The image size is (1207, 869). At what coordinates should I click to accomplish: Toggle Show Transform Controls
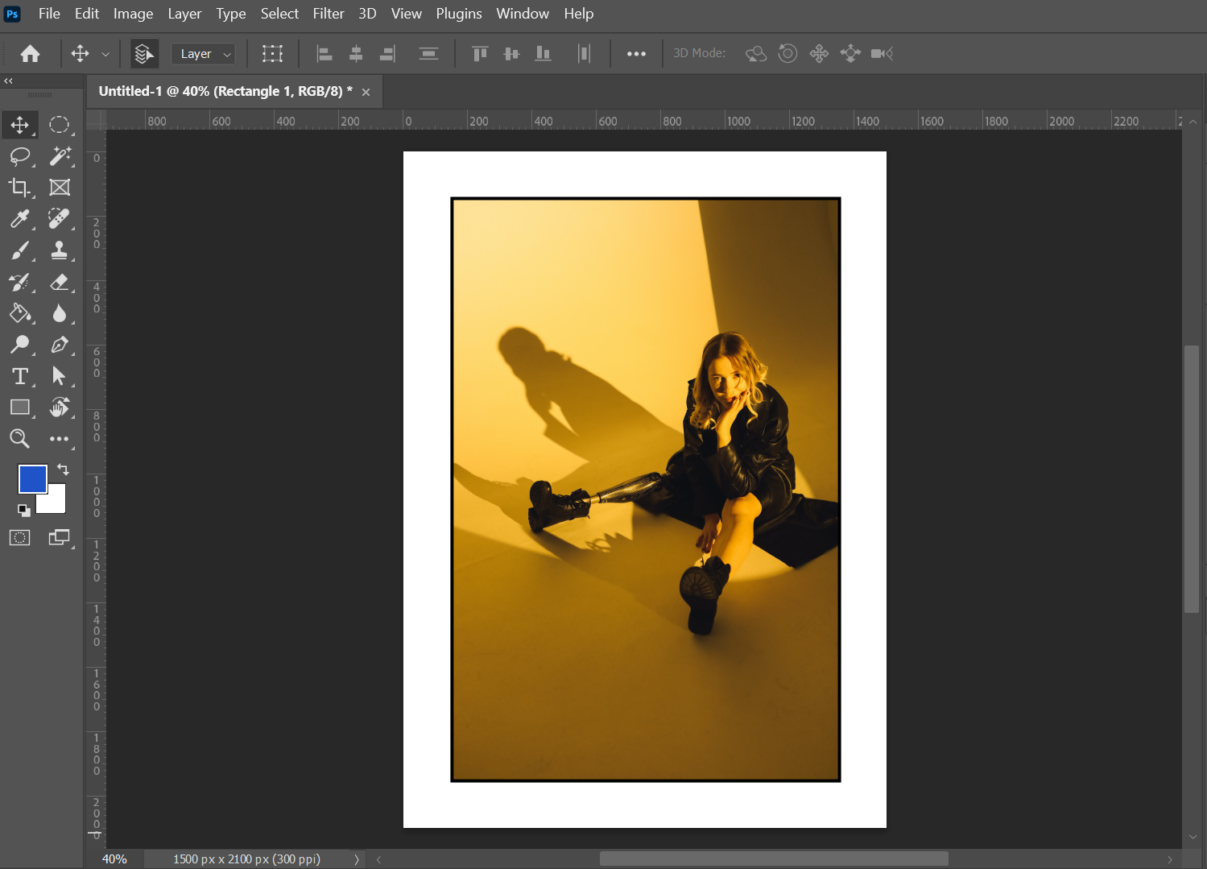tap(272, 54)
